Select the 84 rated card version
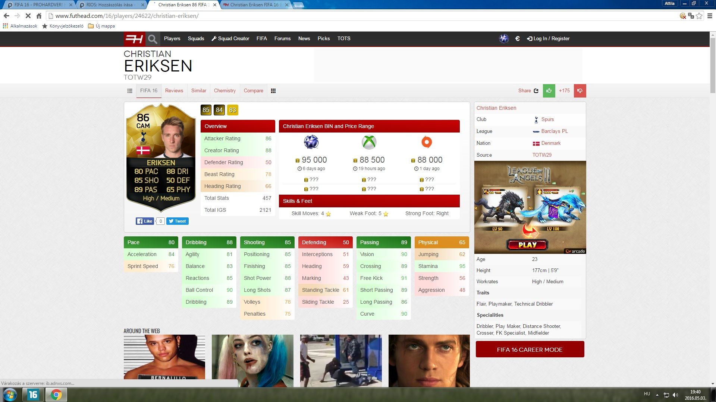716x402 pixels. point(219,110)
